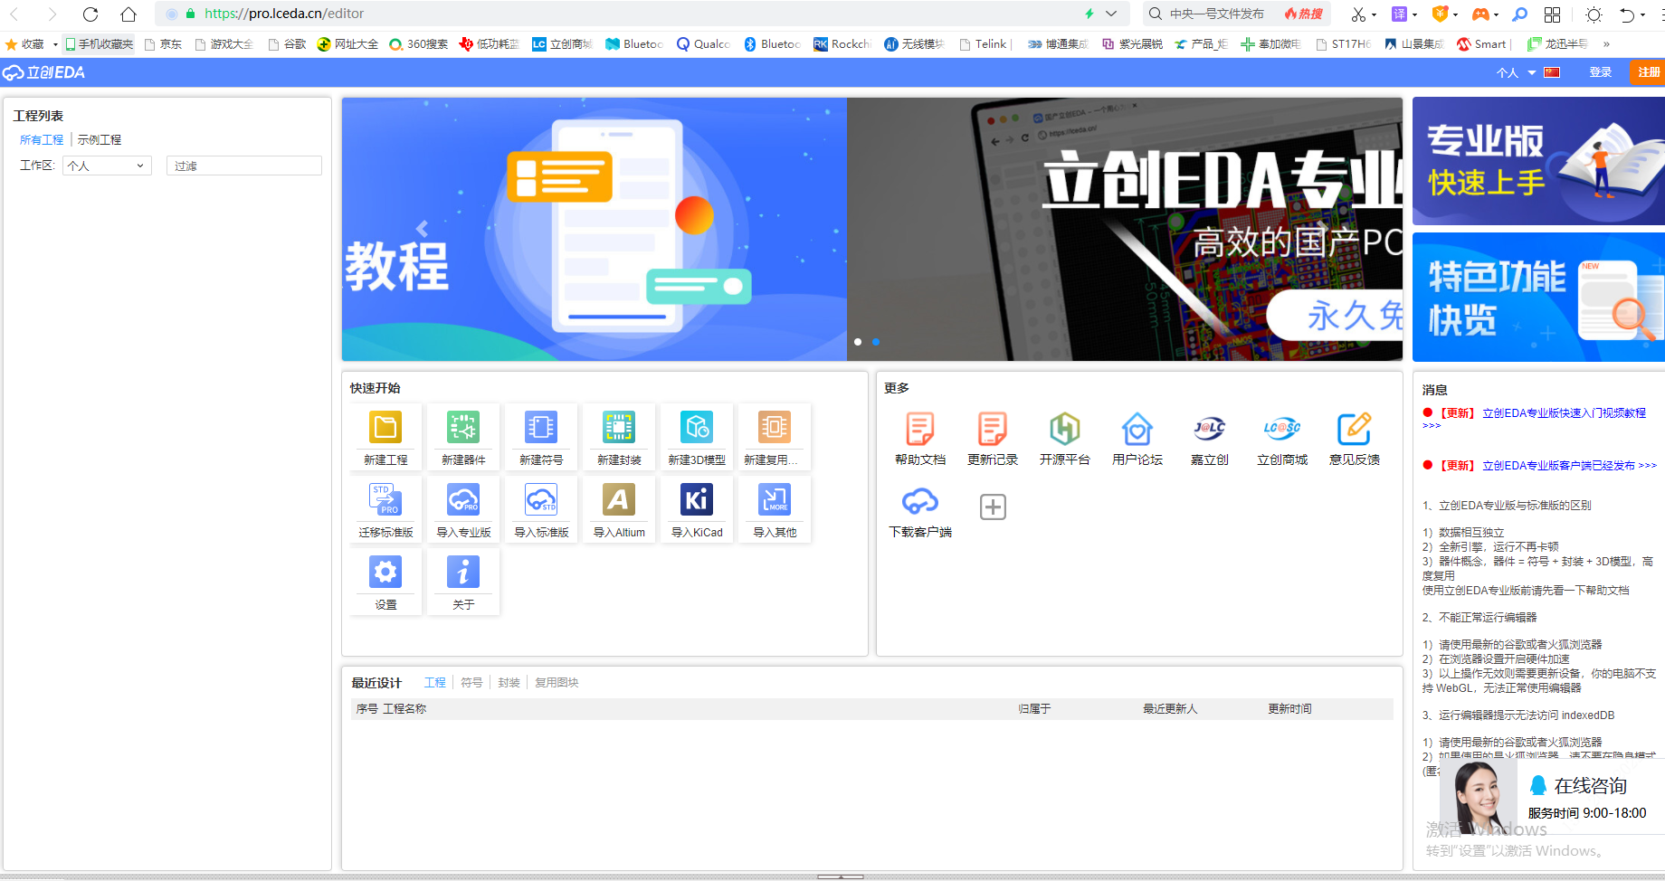Click the 过滤 filter input field

point(244,166)
